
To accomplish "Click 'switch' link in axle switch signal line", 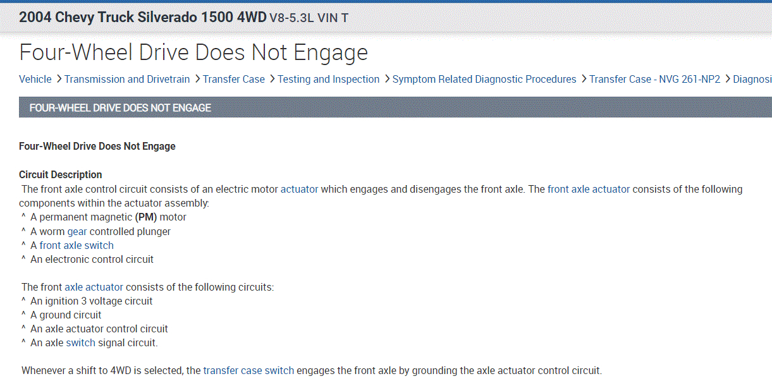I will pos(80,342).
